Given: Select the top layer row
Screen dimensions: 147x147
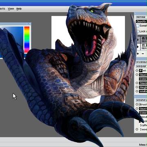Looking at the screenshot, I should (142, 40).
